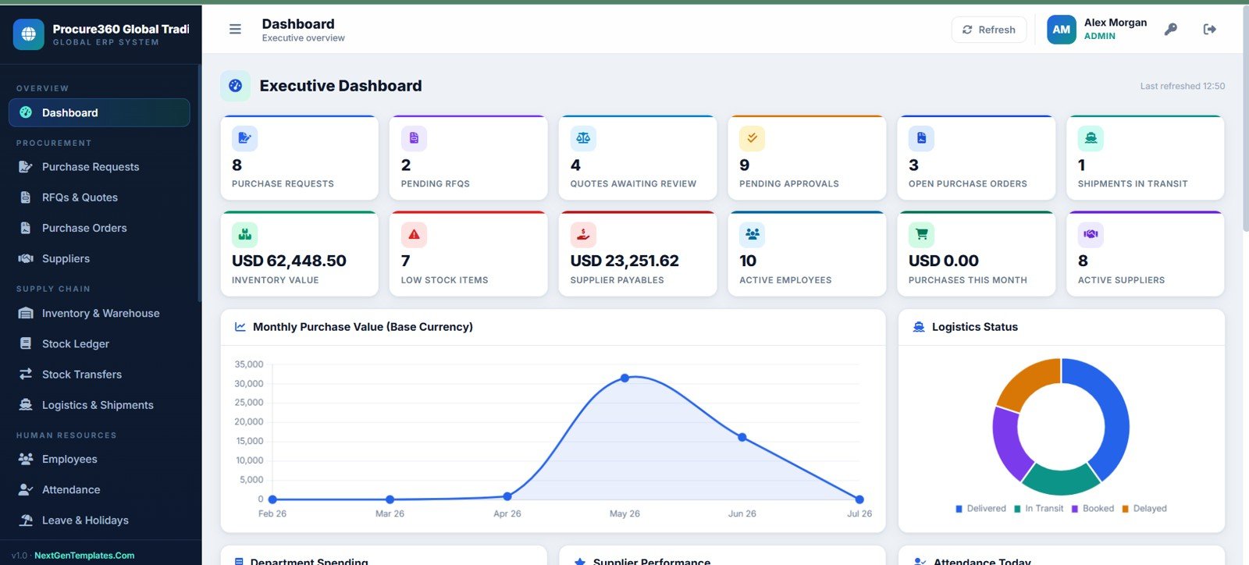Click the Purchase Requests card icon
1249x565 pixels.
pos(244,138)
